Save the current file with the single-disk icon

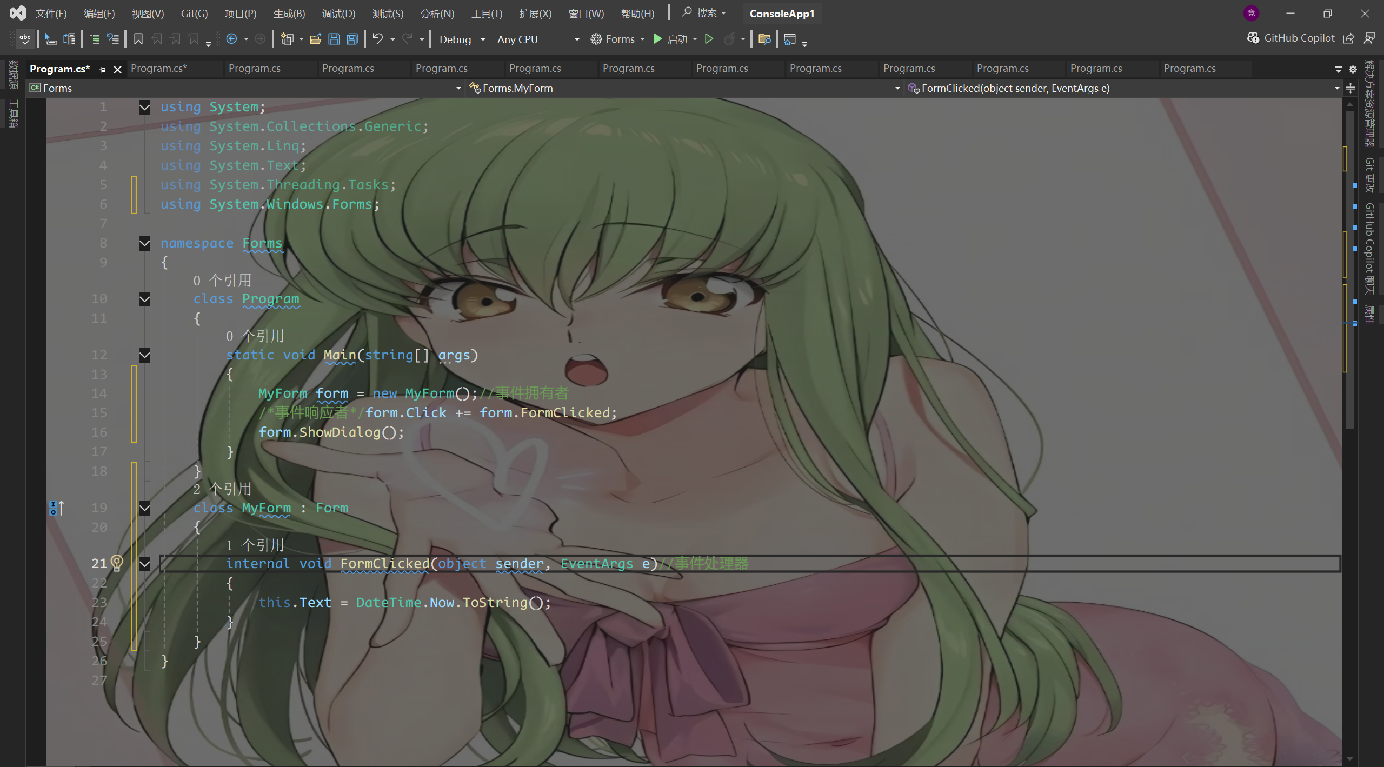pos(334,39)
